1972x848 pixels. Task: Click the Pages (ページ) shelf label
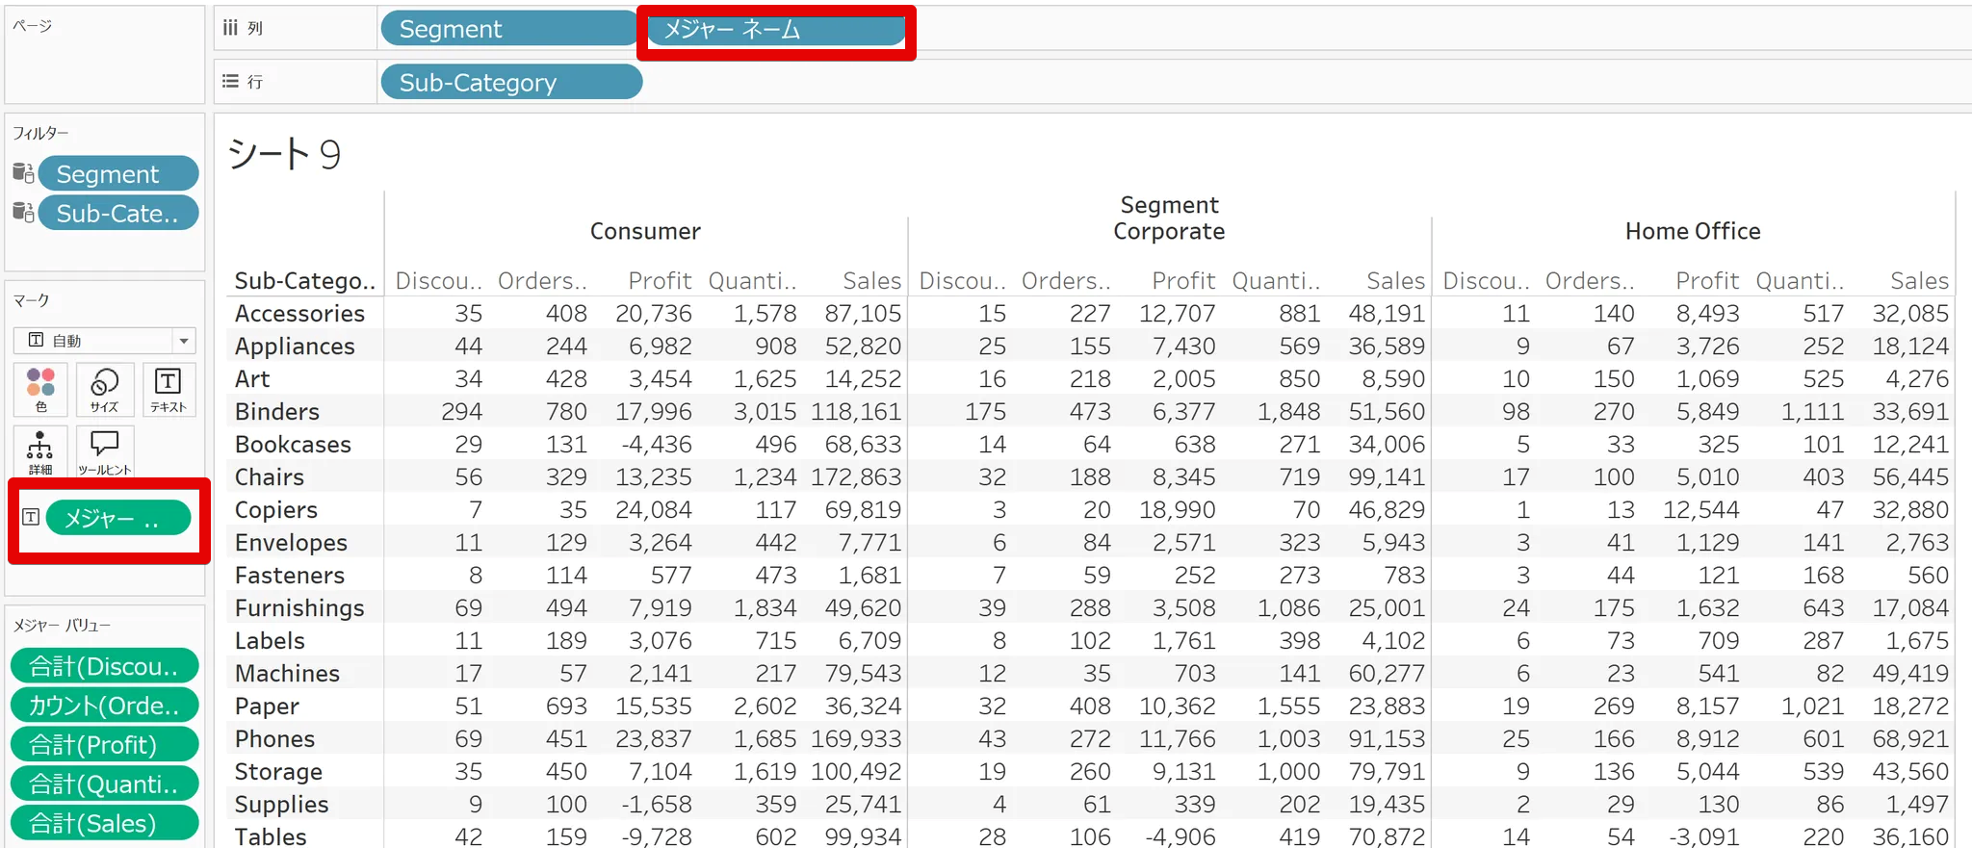[32, 25]
